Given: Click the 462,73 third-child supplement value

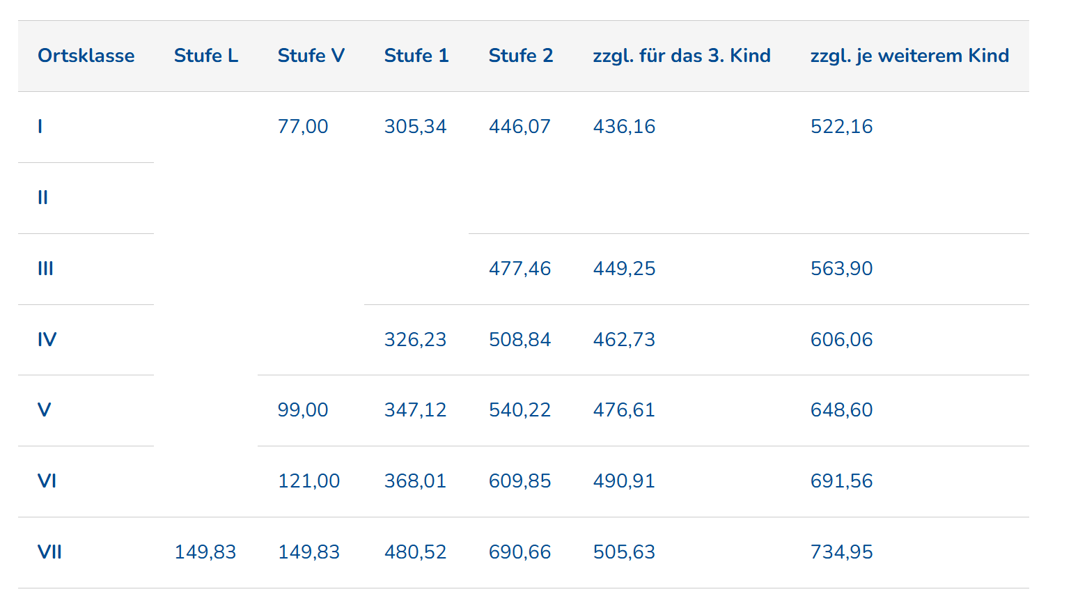Looking at the screenshot, I should click(x=624, y=340).
